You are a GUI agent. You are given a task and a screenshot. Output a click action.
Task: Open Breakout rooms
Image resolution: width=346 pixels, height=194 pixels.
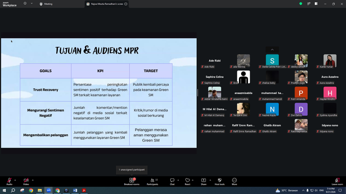131,182
